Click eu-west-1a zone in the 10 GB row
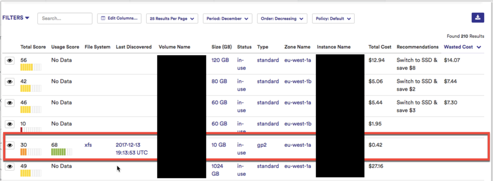The image size is (493, 181). point(298,145)
